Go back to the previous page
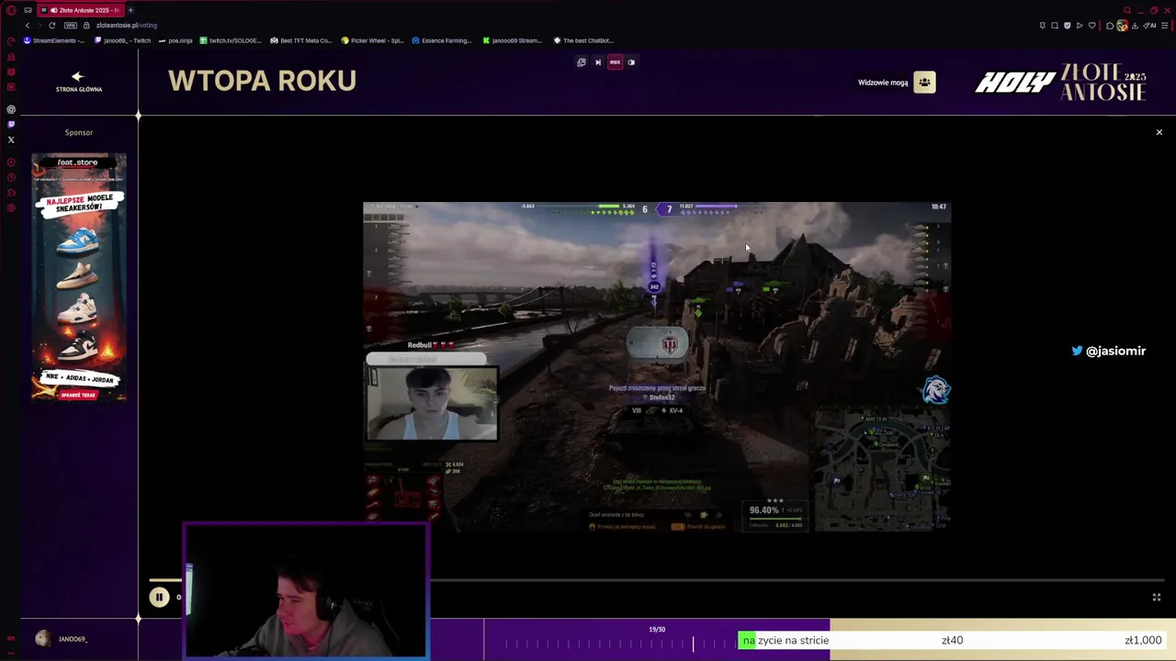This screenshot has height=661, width=1176. 28,25
